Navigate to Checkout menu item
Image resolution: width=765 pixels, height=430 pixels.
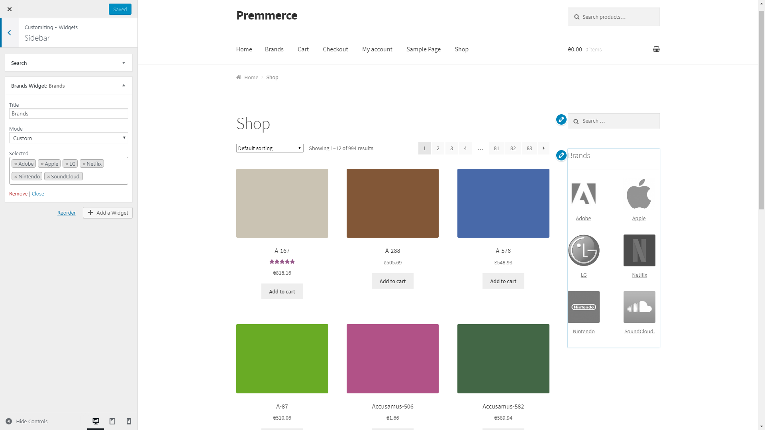[335, 49]
